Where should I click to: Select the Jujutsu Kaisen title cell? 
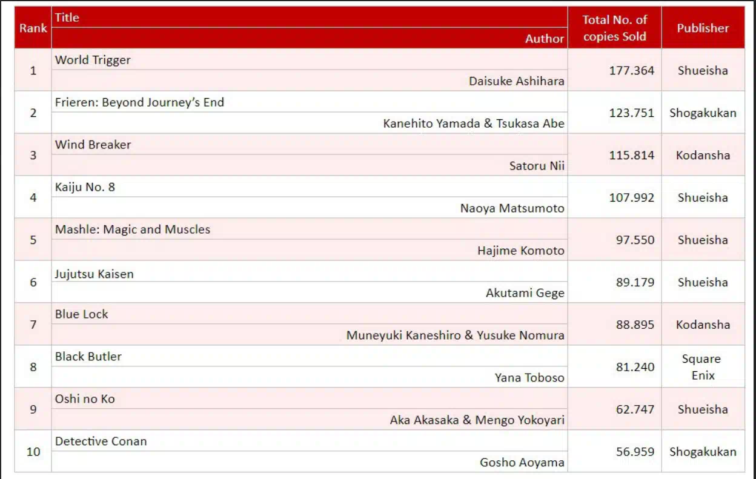(310, 272)
